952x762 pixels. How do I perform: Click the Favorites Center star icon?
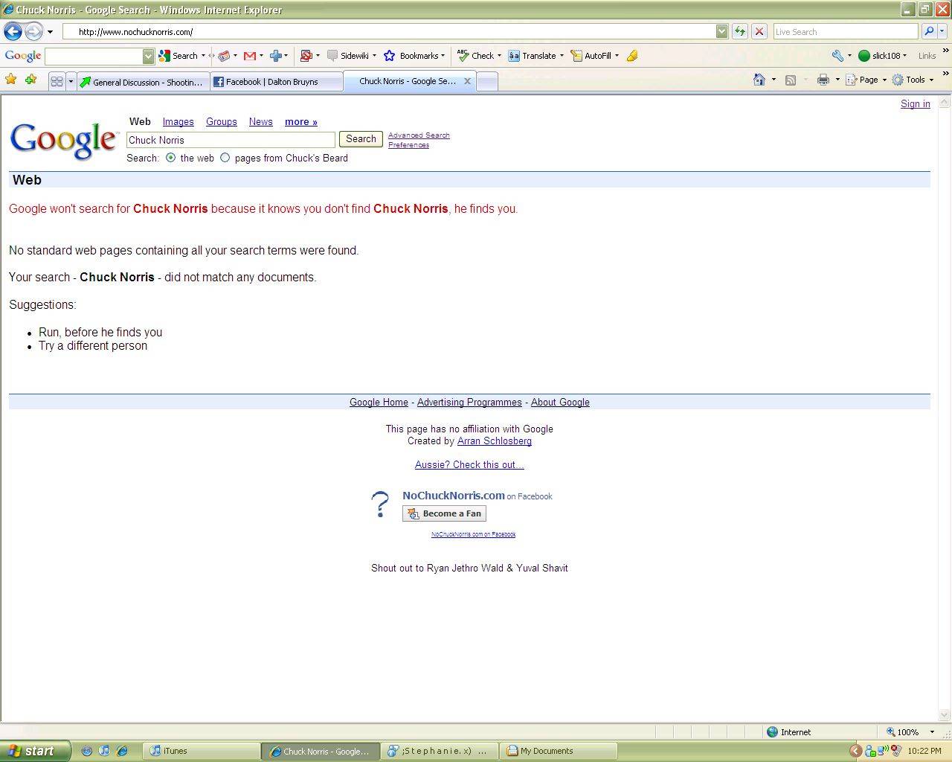tap(11, 80)
